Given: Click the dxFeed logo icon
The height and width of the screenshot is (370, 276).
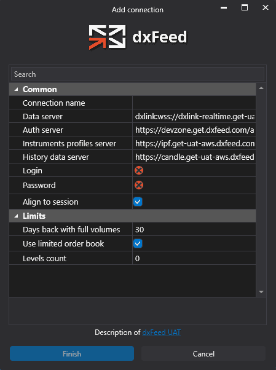Looking at the screenshot, I should [107, 37].
